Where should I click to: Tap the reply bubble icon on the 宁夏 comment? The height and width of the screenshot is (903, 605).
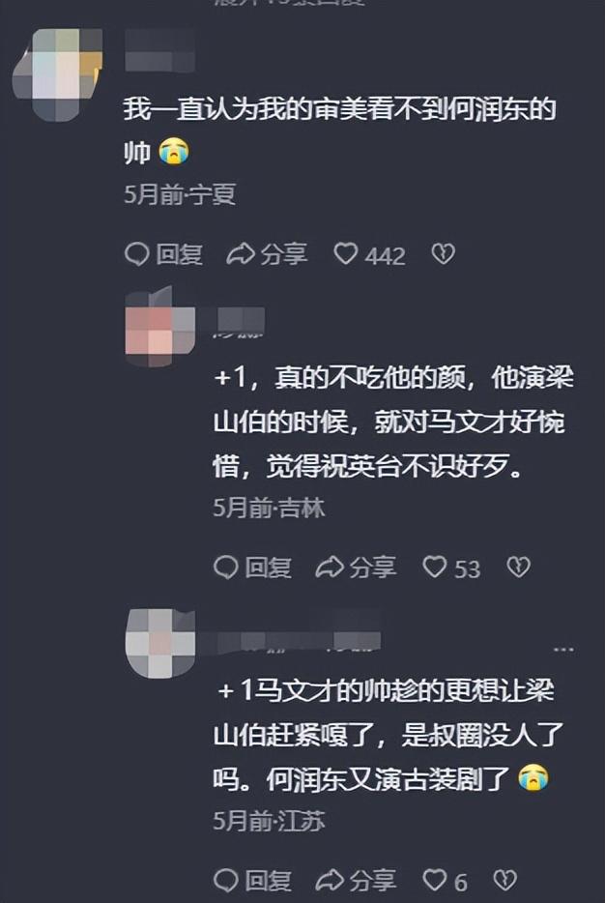pyautogui.click(x=137, y=254)
